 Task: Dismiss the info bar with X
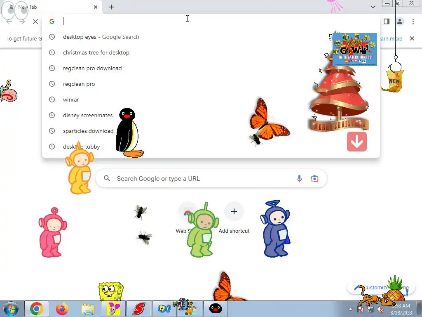click(x=412, y=38)
